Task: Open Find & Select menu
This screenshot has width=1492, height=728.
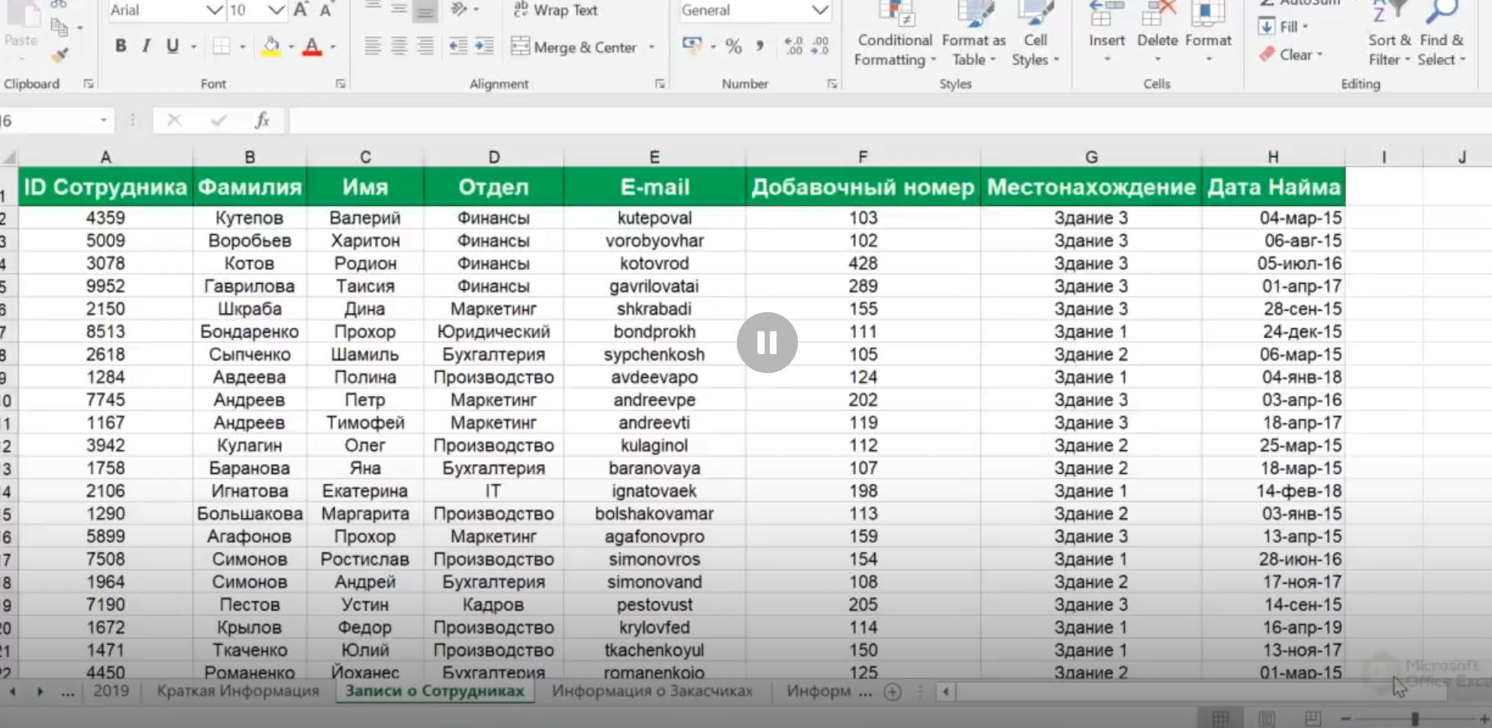Action: (x=1442, y=34)
